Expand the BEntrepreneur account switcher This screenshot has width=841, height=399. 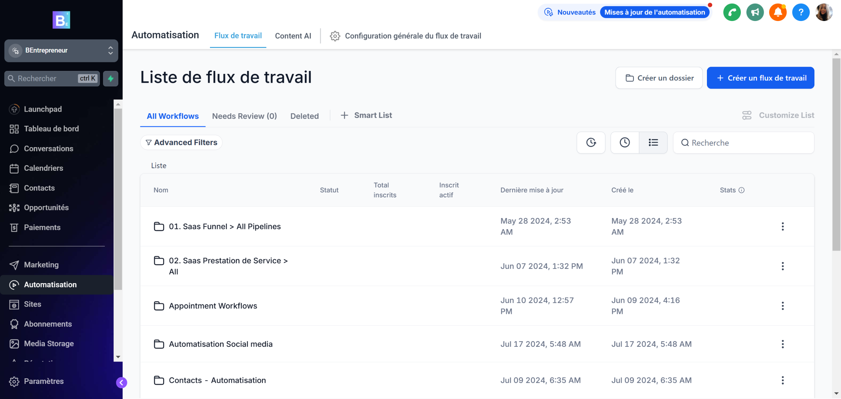(61, 51)
